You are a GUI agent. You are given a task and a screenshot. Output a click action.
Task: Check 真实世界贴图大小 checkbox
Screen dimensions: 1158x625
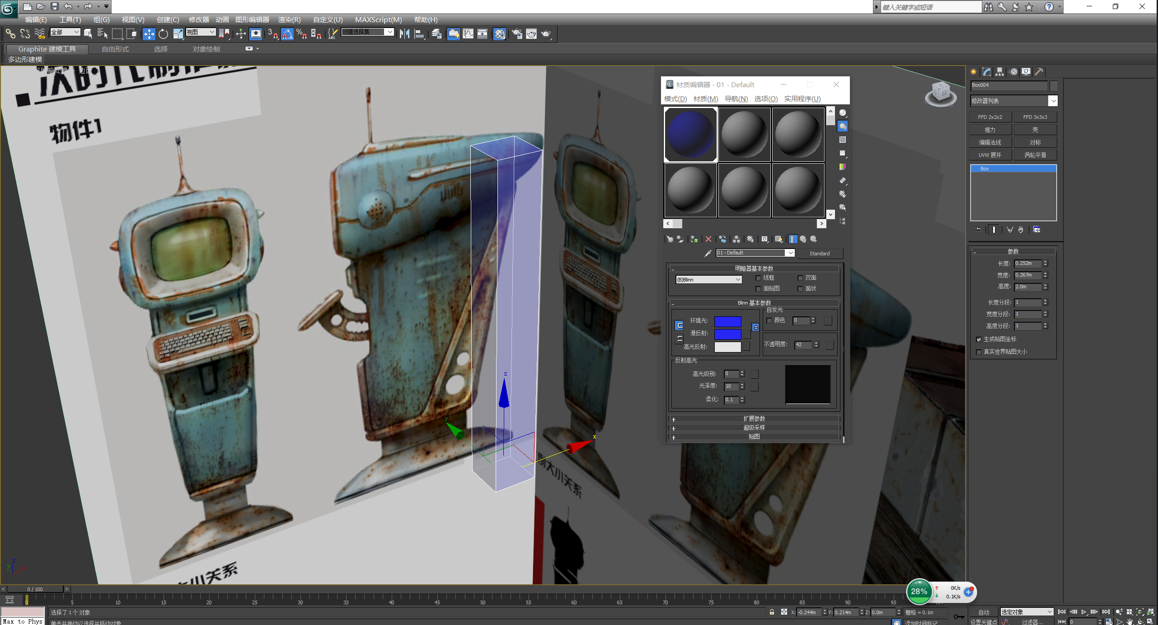(x=979, y=352)
